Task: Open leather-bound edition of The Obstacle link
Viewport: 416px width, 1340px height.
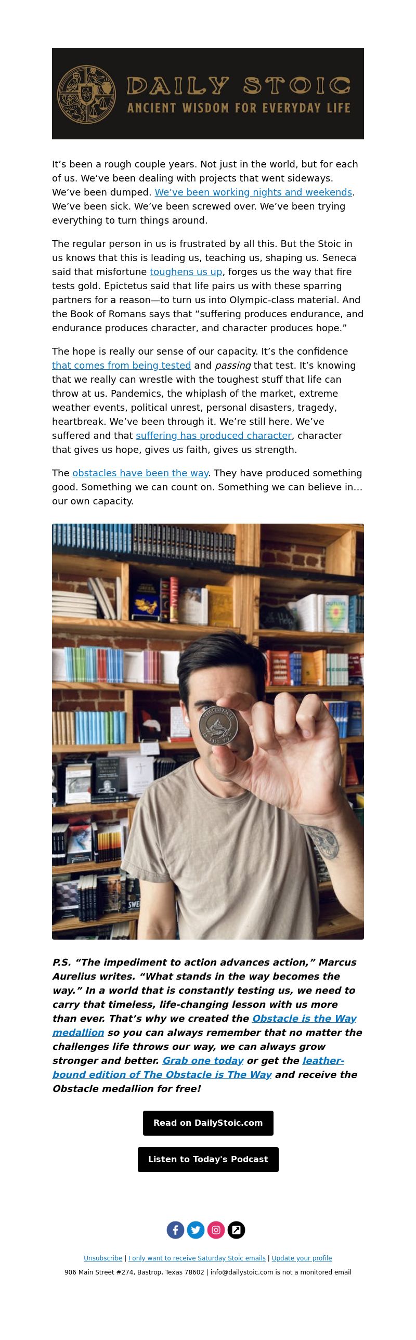Action: [162, 1075]
